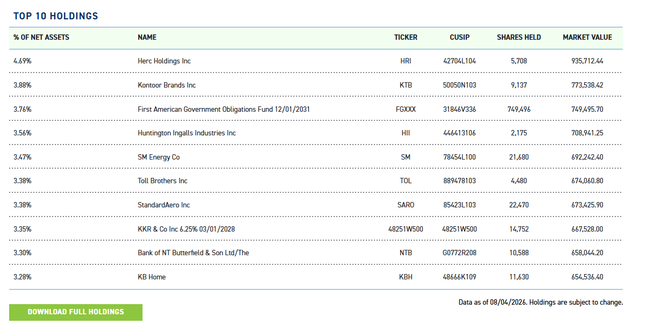Select CUSIP 42704L104
This screenshot has width=661, height=324.
(459, 61)
